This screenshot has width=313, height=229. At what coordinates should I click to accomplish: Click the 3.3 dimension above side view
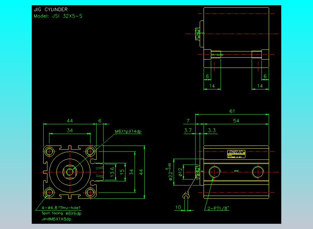[212, 131]
